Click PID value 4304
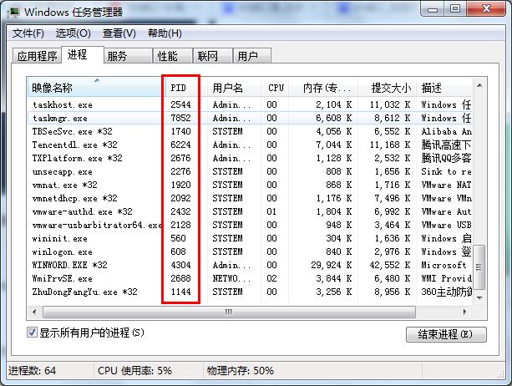The width and height of the screenshot is (512, 386). click(180, 265)
